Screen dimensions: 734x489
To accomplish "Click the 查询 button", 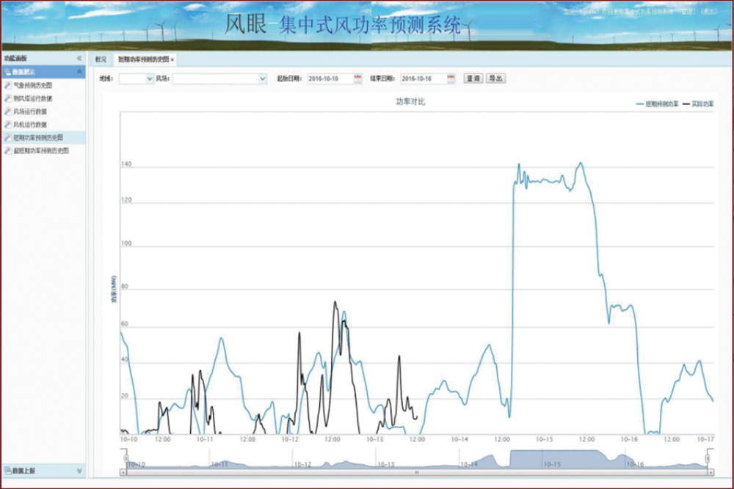I will [x=473, y=78].
